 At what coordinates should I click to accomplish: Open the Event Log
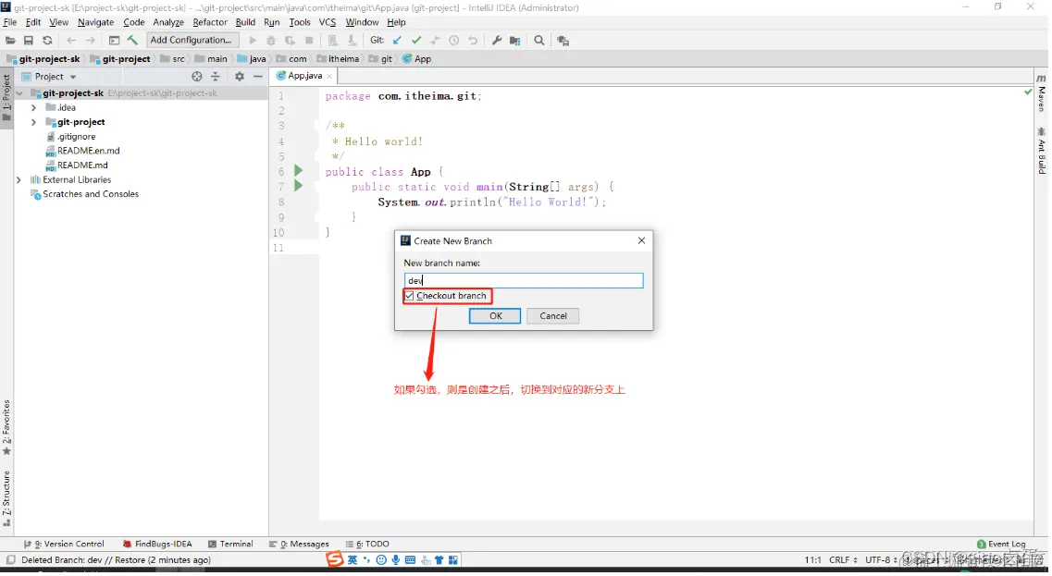[x=1002, y=544]
